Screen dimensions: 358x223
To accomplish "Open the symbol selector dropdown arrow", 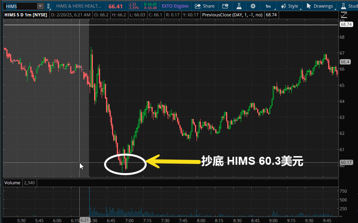I will click(40, 6).
